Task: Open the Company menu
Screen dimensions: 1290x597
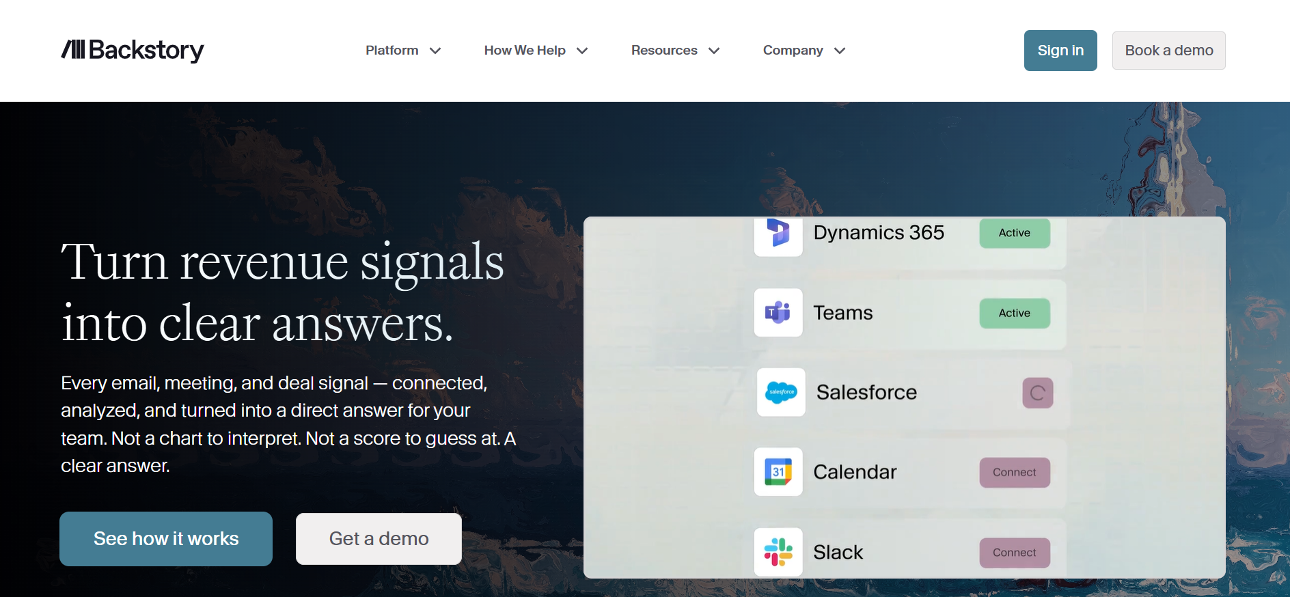Action: coord(793,51)
